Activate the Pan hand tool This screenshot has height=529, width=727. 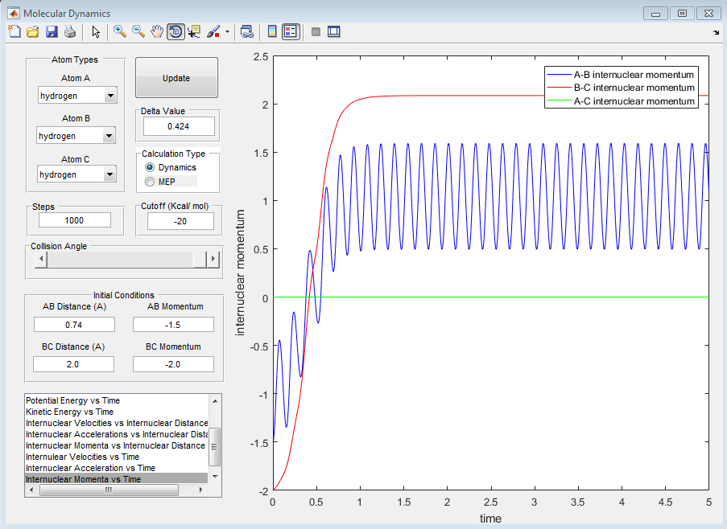(x=157, y=31)
